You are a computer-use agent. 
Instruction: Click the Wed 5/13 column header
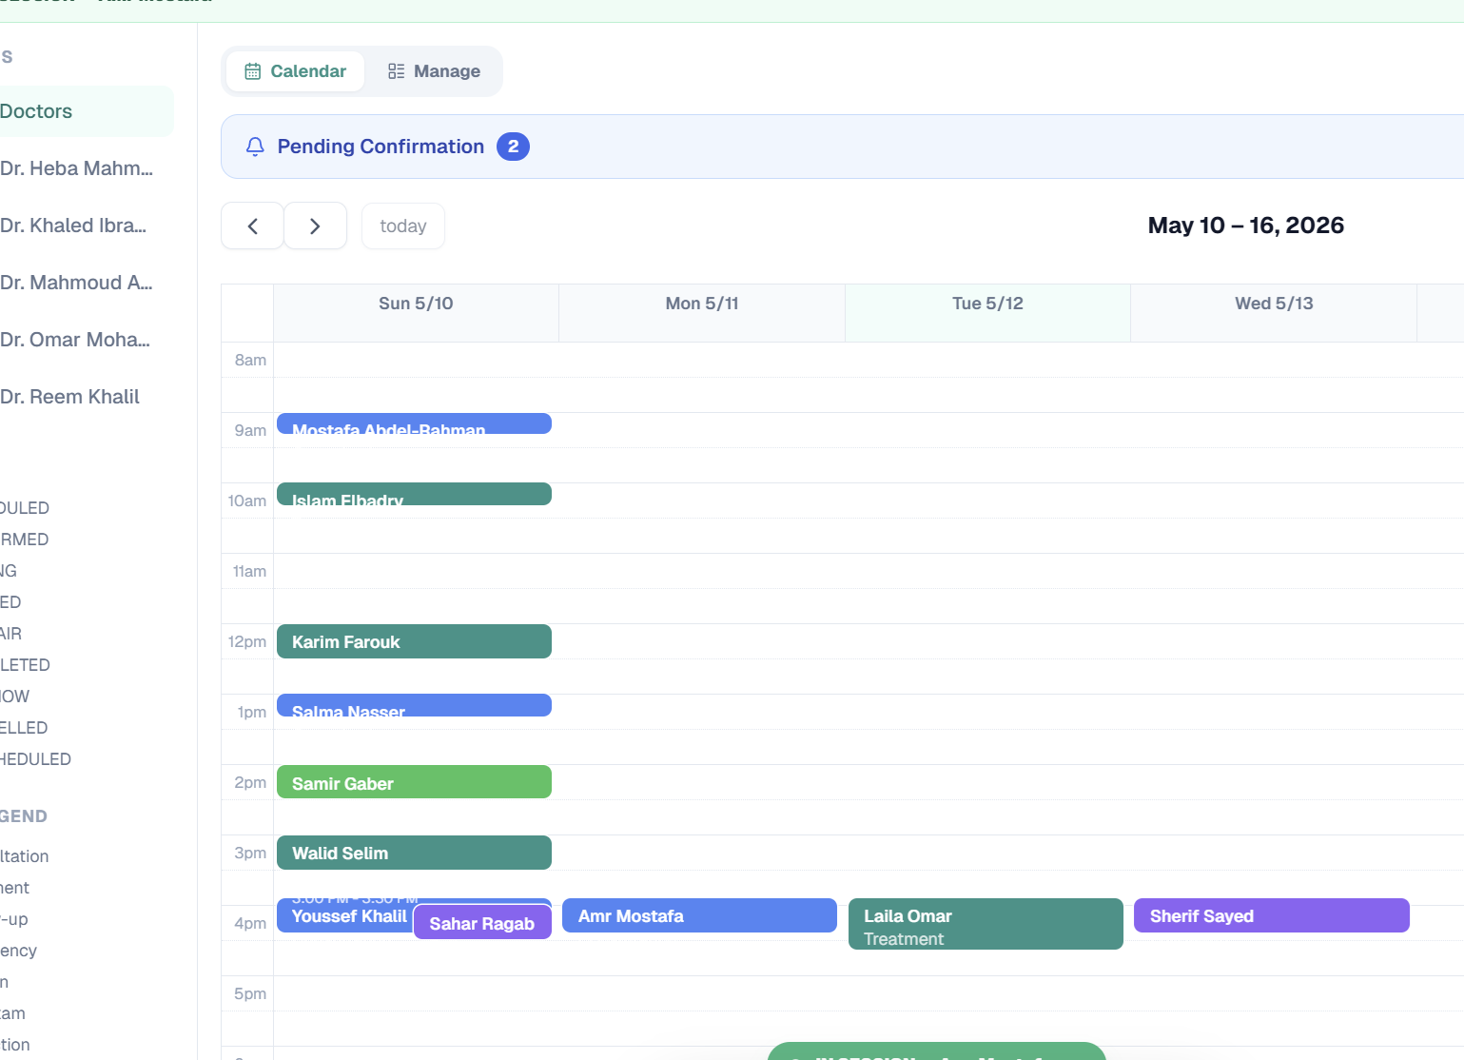(1274, 313)
